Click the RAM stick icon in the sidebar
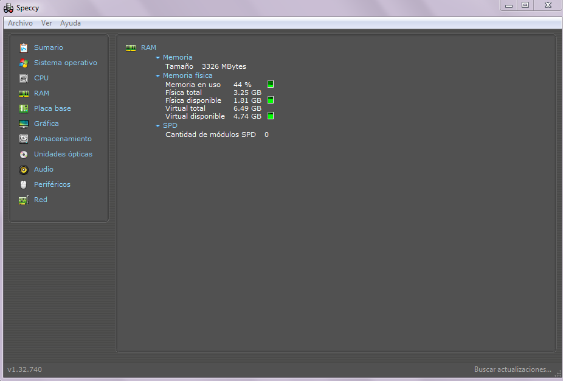This screenshot has height=381, width=563. (24, 94)
